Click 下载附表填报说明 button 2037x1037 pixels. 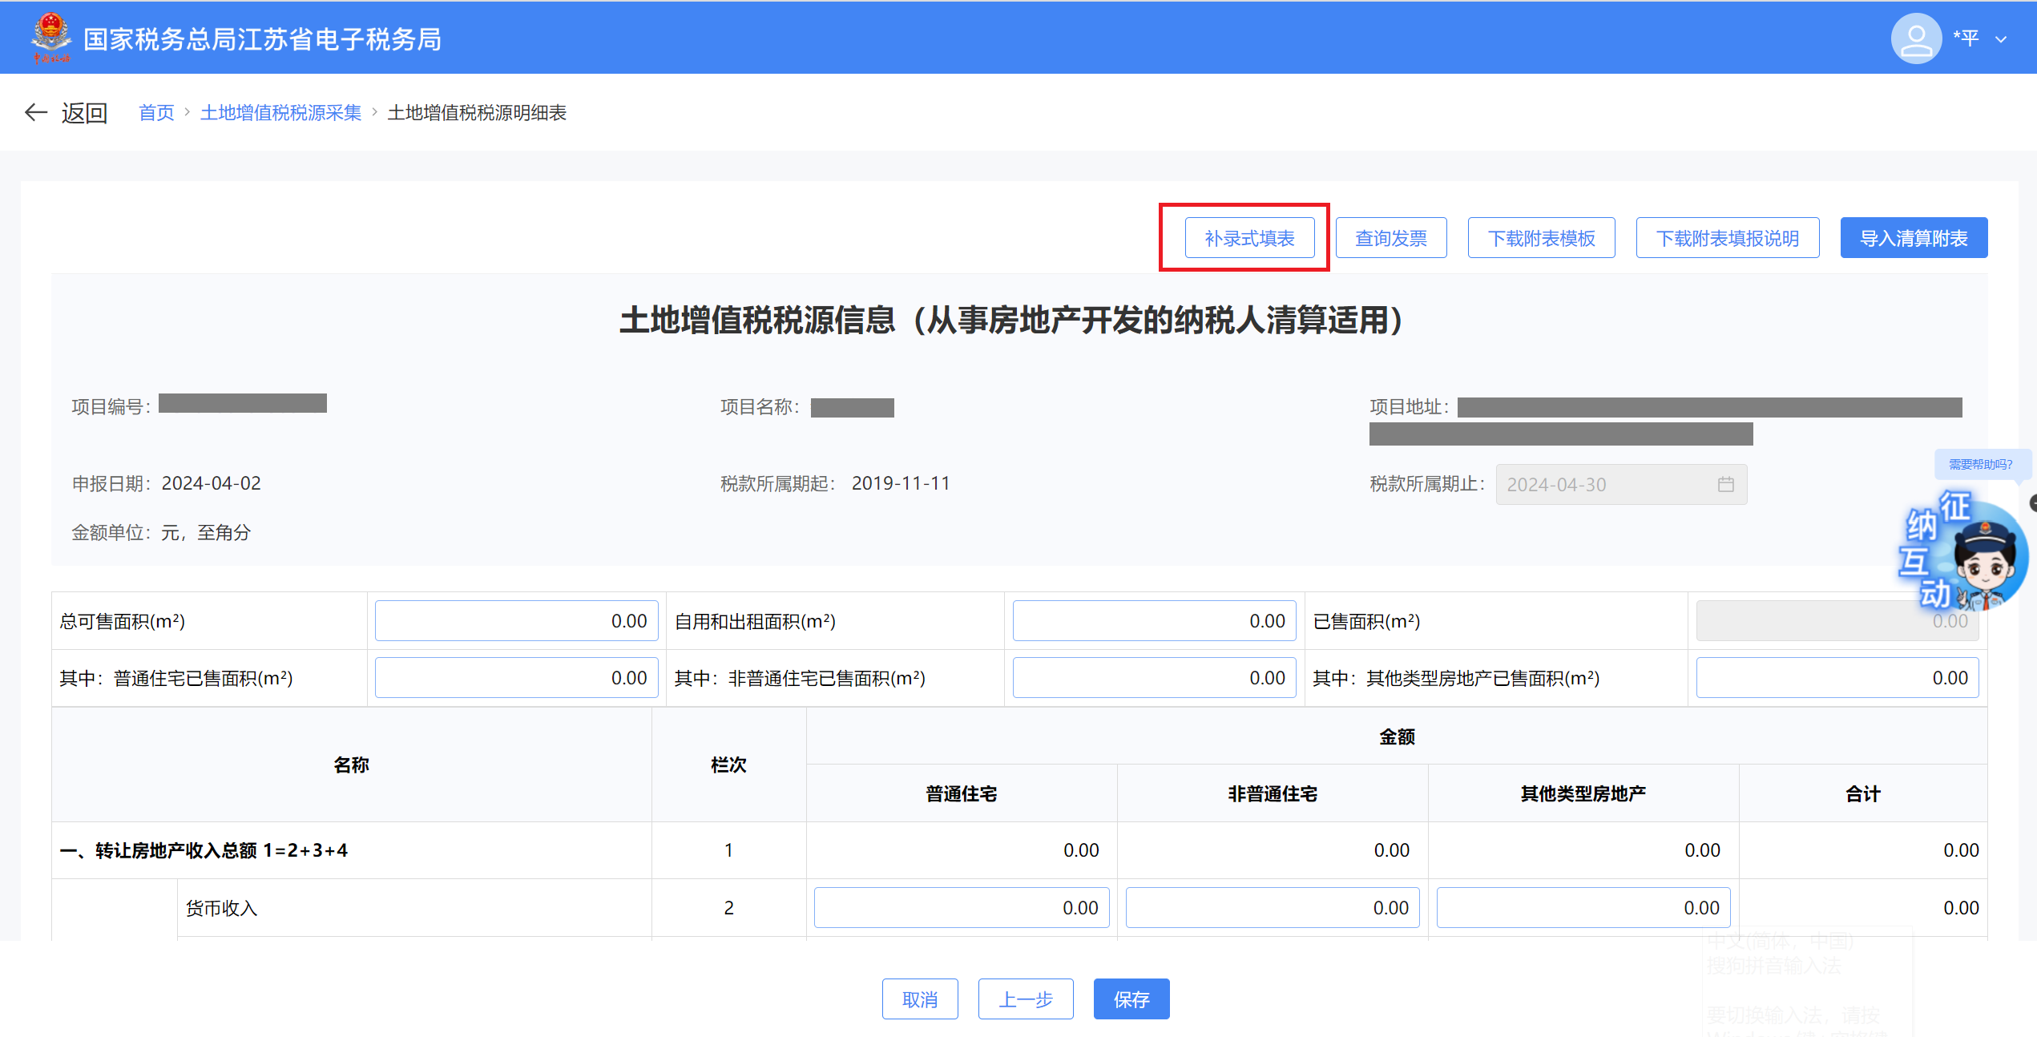pyautogui.click(x=1727, y=238)
